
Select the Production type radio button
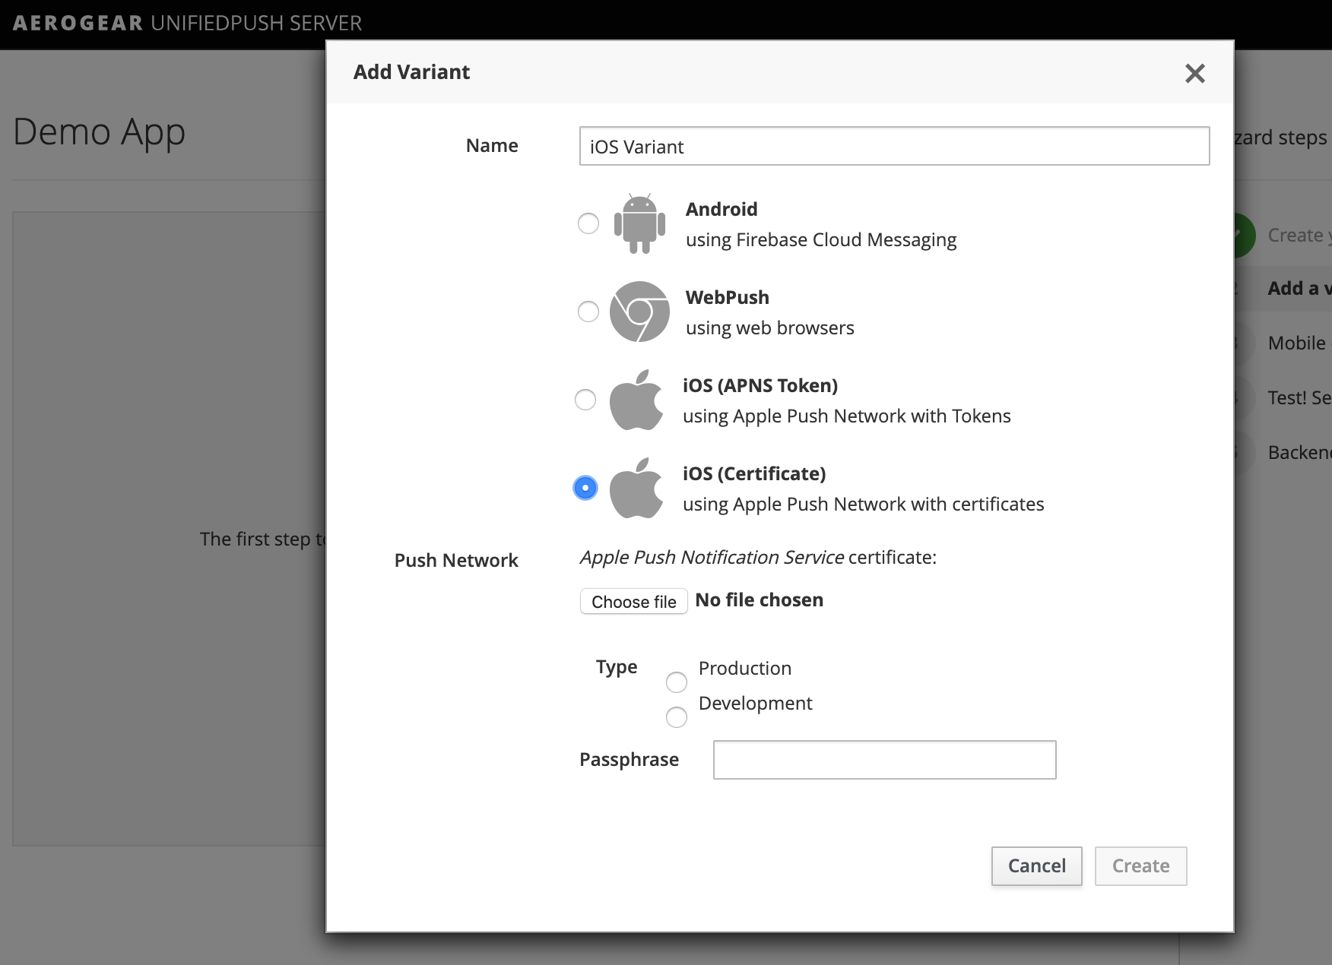click(x=677, y=682)
